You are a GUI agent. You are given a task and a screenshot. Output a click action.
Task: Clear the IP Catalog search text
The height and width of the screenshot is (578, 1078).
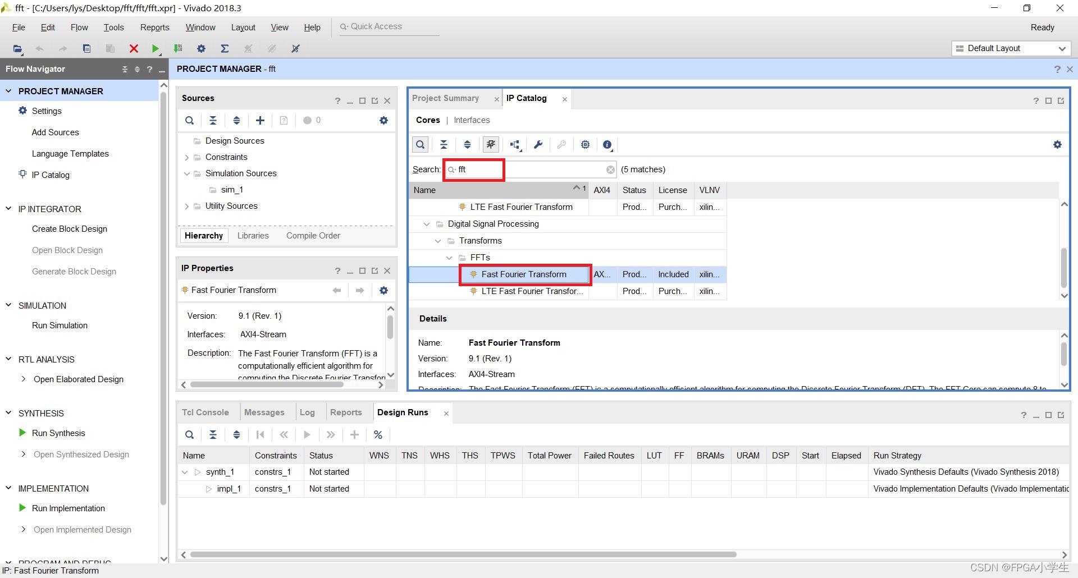610,169
